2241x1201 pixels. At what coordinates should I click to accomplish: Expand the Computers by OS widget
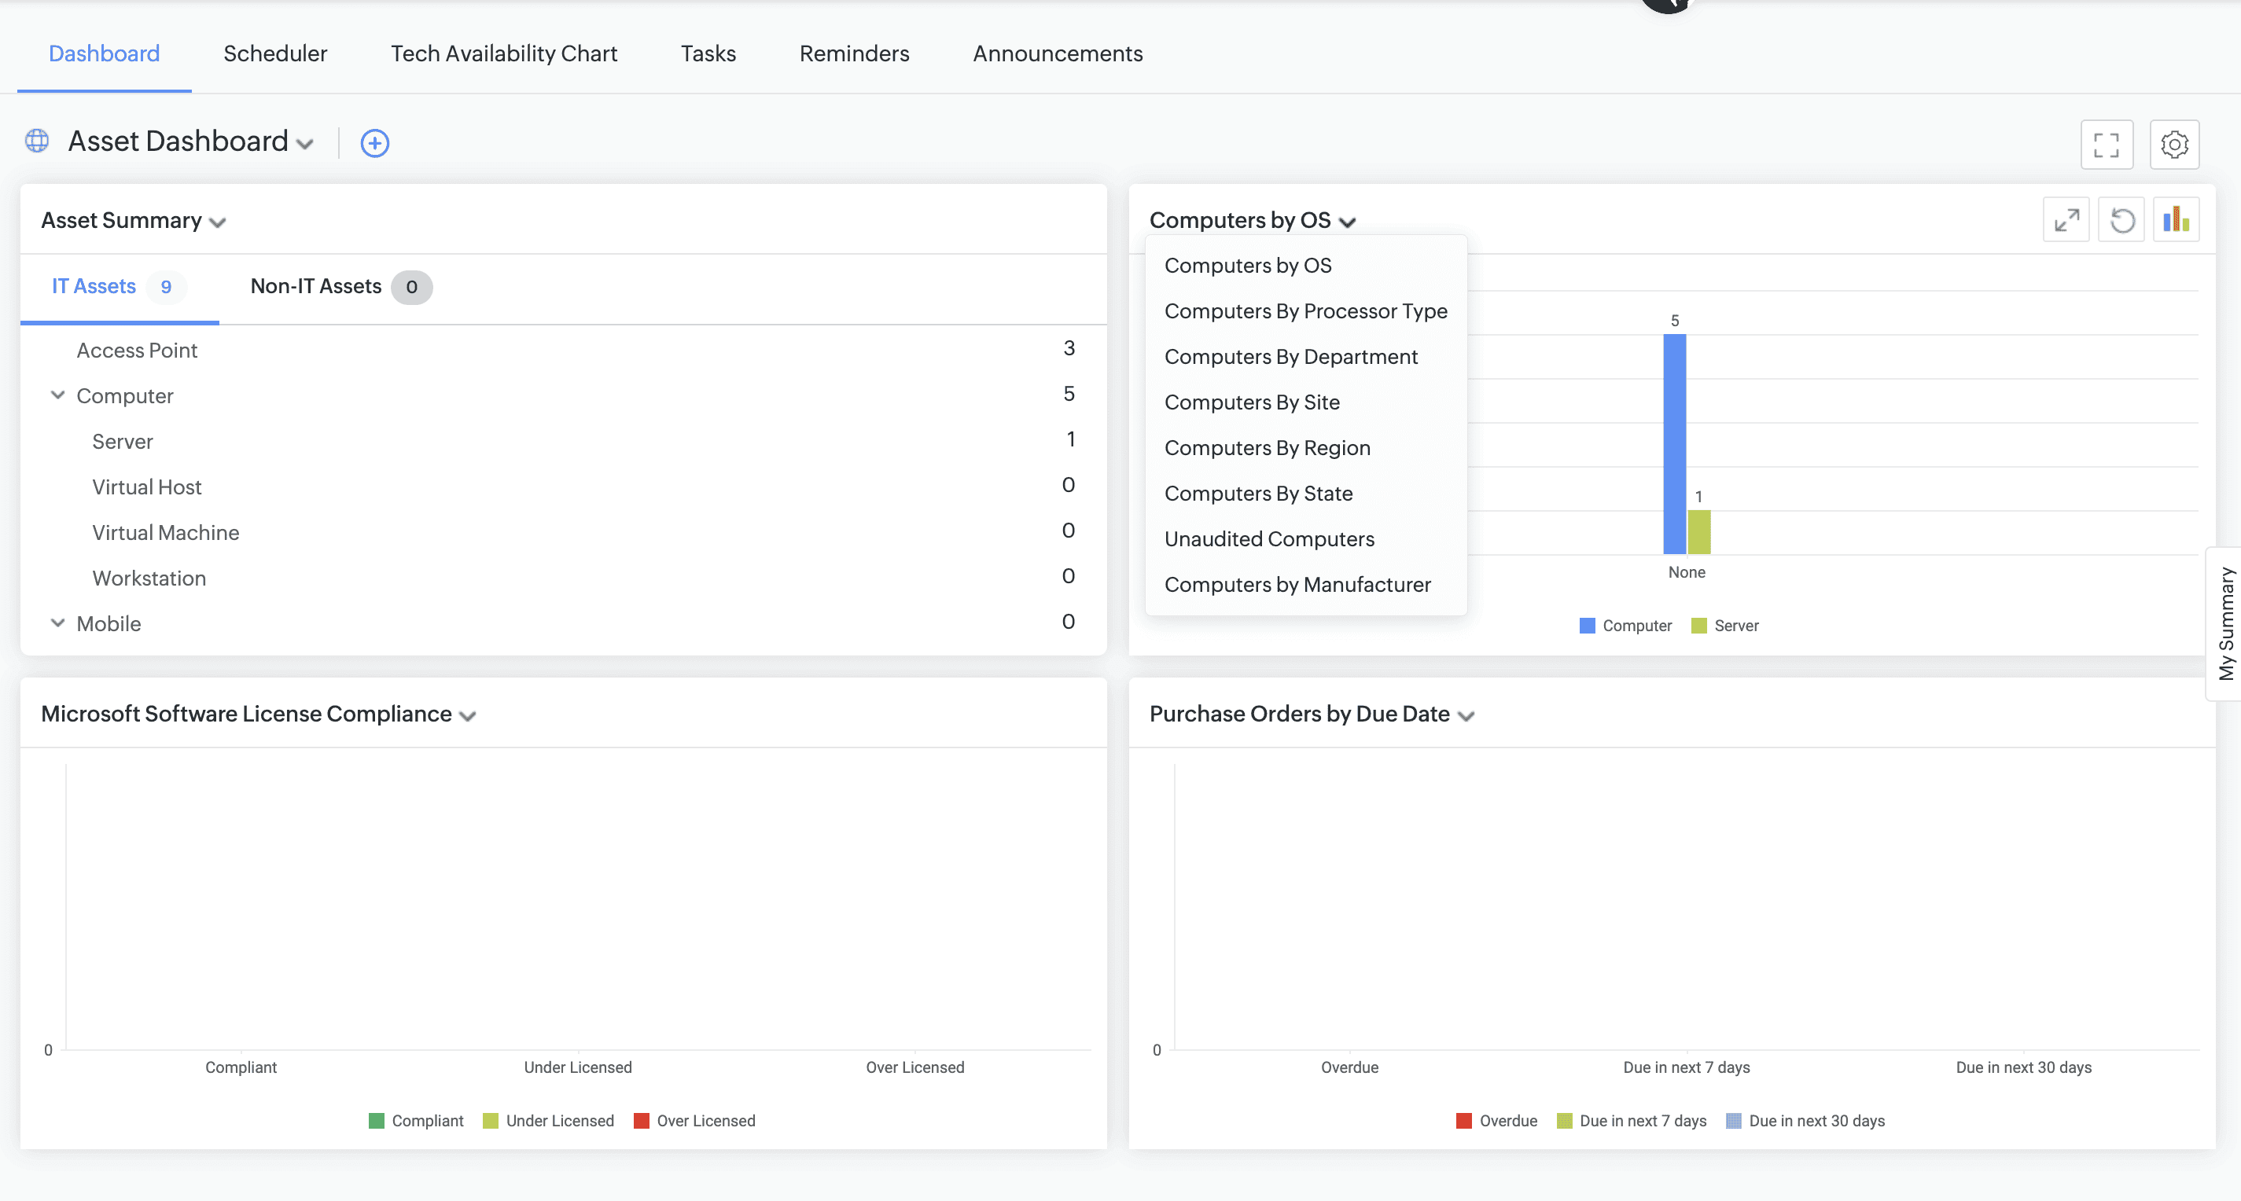[2066, 220]
